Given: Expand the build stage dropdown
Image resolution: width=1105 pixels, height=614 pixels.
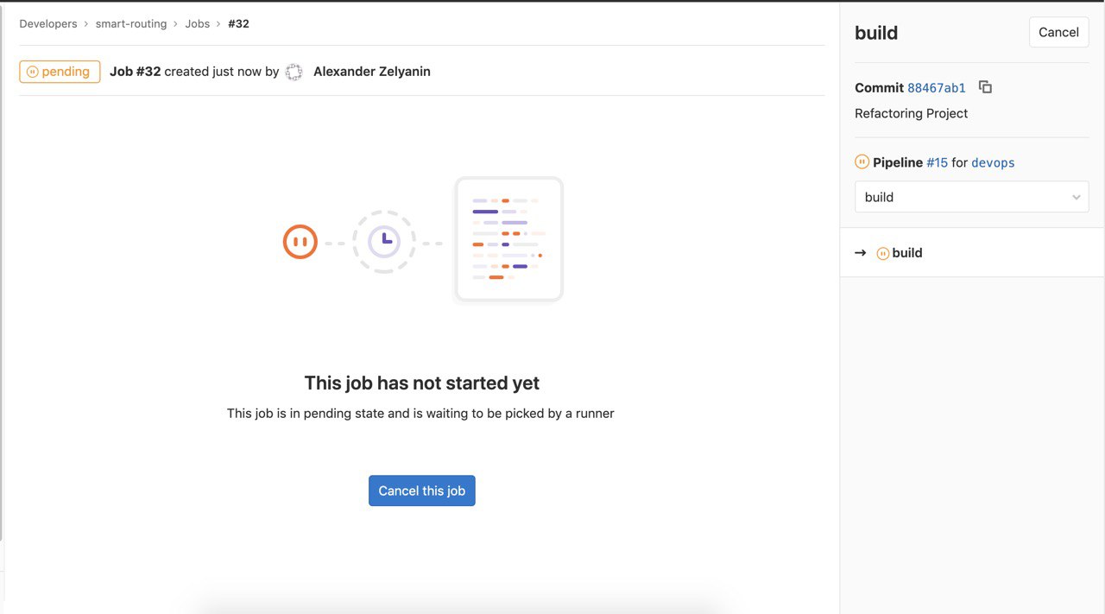Looking at the screenshot, I should (972, 197).
